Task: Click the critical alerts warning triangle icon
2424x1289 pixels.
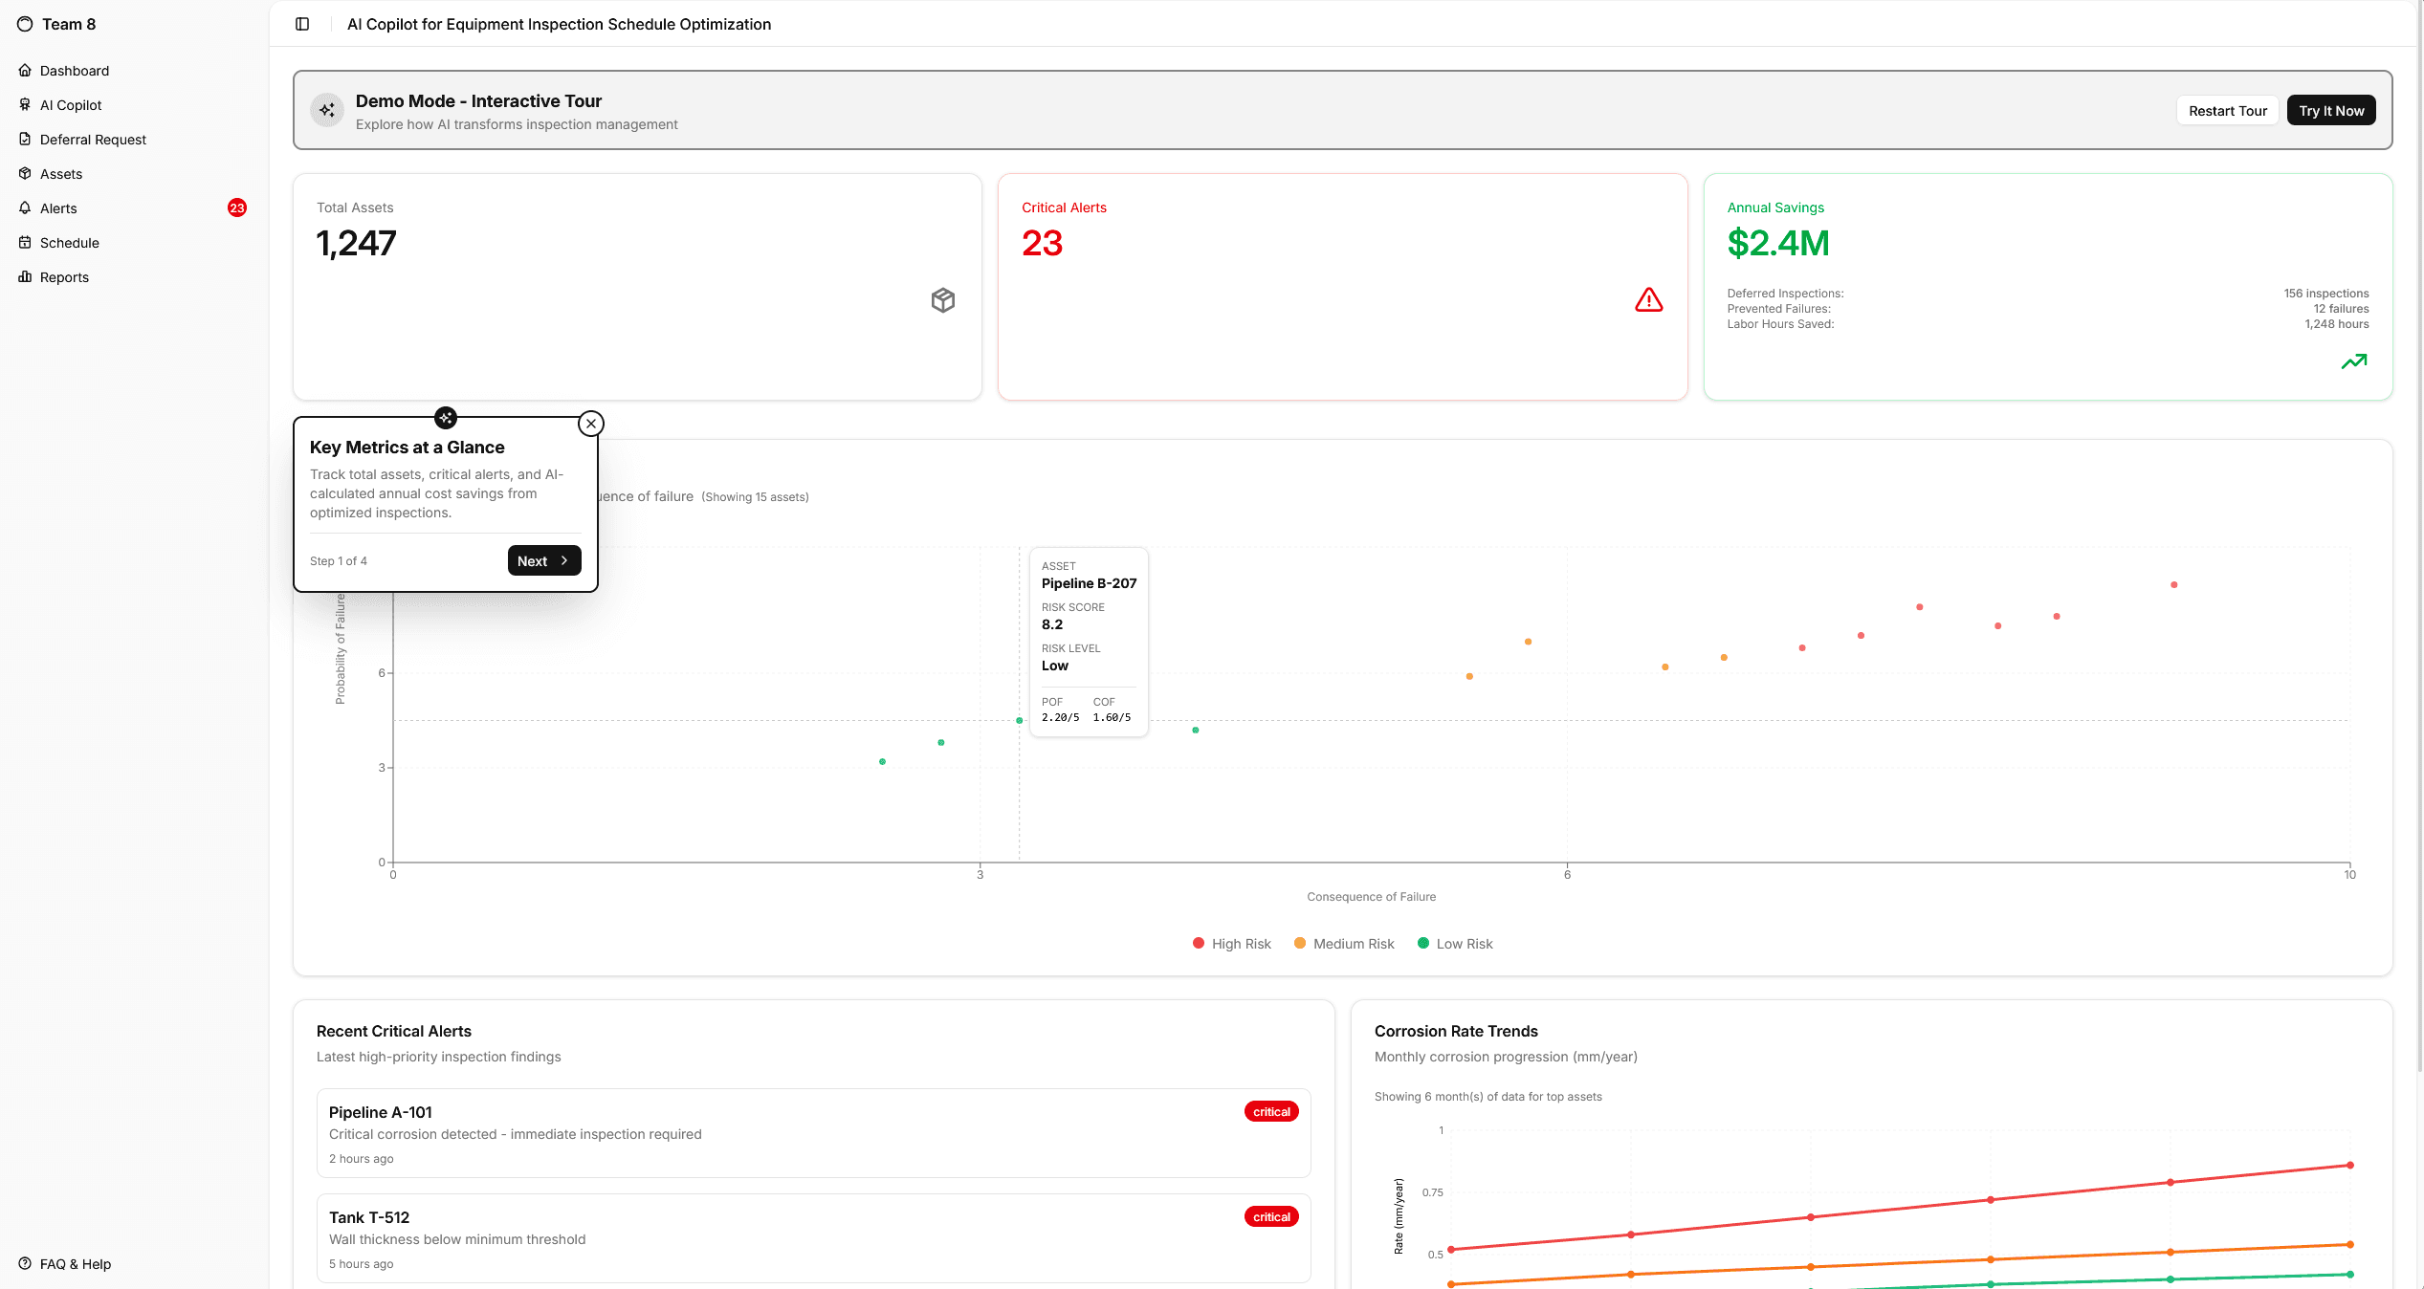Action: coord(1648,300)
